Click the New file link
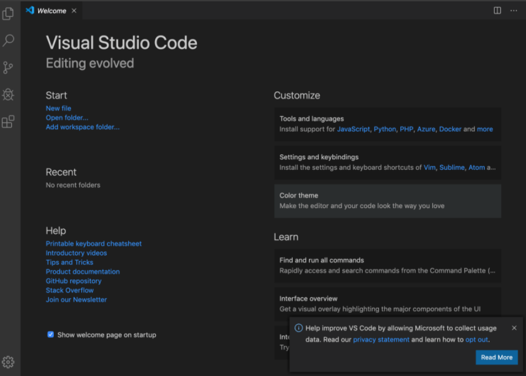The width and height of the screenshot is (526, 376). point(58,108)
